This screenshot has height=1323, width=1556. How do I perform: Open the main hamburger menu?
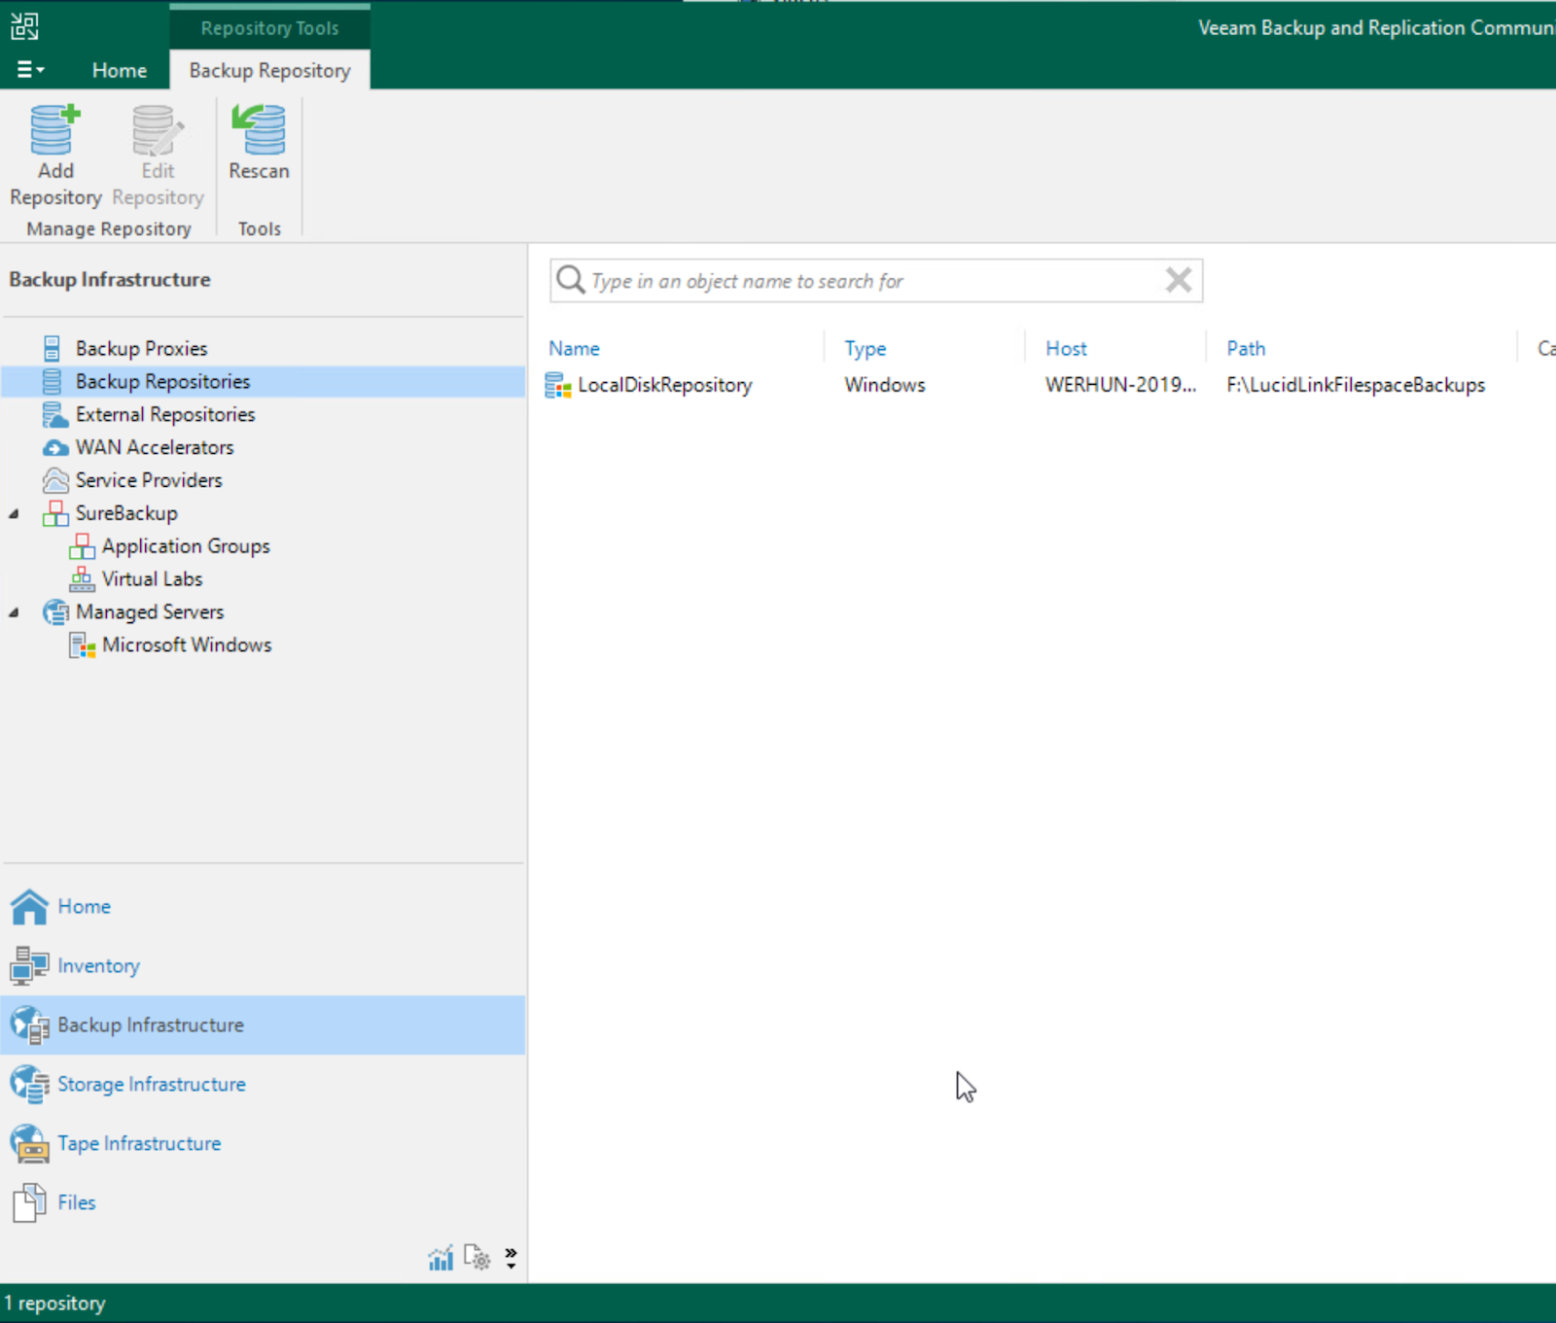[30, 70]
